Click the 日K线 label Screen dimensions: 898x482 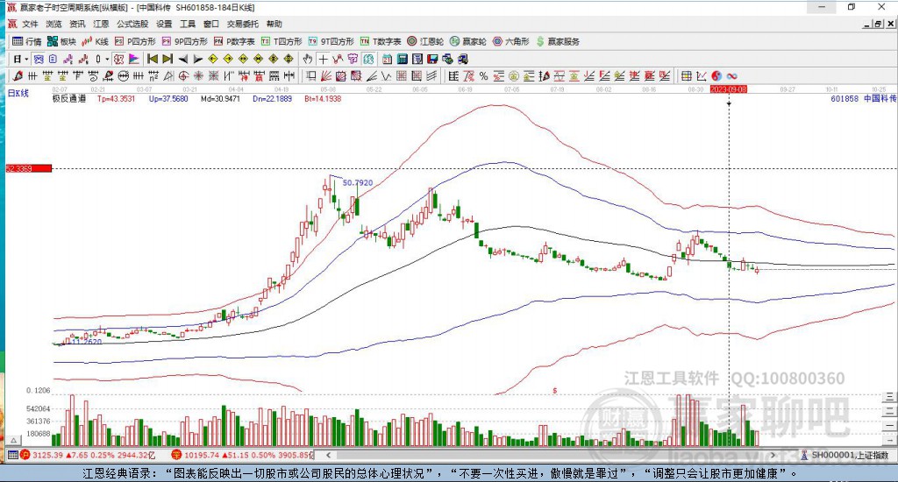pos(18,93)
